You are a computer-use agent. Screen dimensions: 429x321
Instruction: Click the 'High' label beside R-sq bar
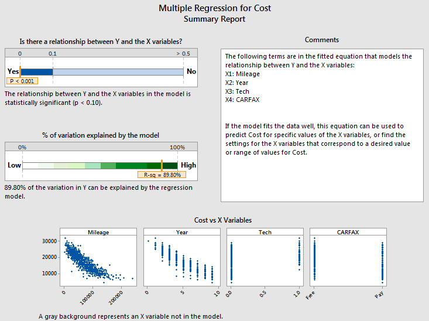188,165
